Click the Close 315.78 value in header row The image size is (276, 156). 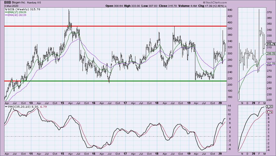[x=168, y=6]
